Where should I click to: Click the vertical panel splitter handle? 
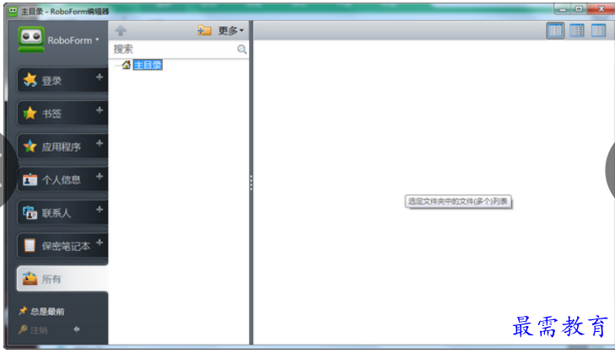251,183
